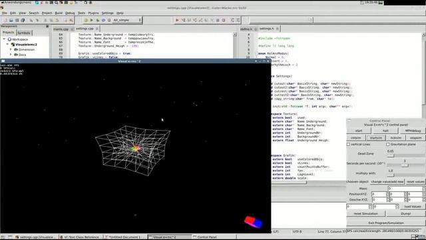426x240 pixels.
Task: Click the New file toolbar icon
Action: point(5,20)
